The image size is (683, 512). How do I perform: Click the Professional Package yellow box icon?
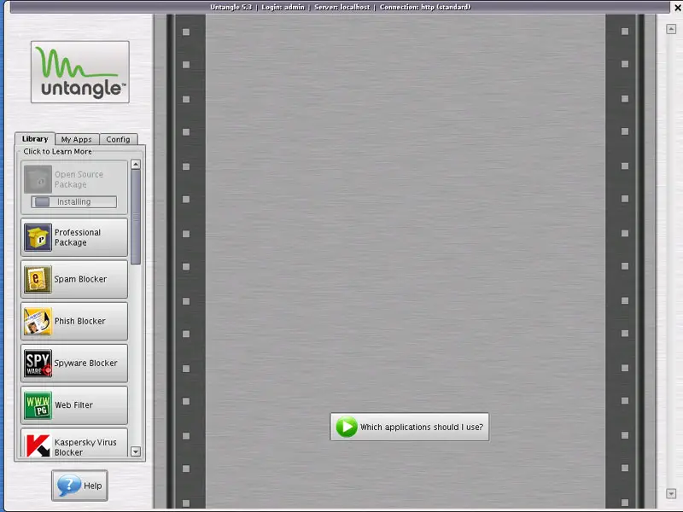click(x=38, y=237)
